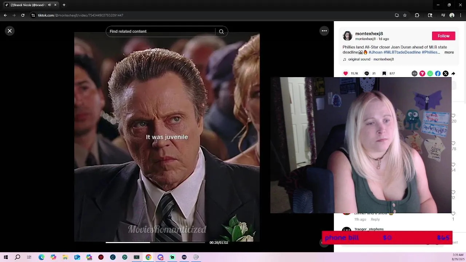
Task: Open Chrome tab search screenshot icon
Action: (x=430, y=15)
